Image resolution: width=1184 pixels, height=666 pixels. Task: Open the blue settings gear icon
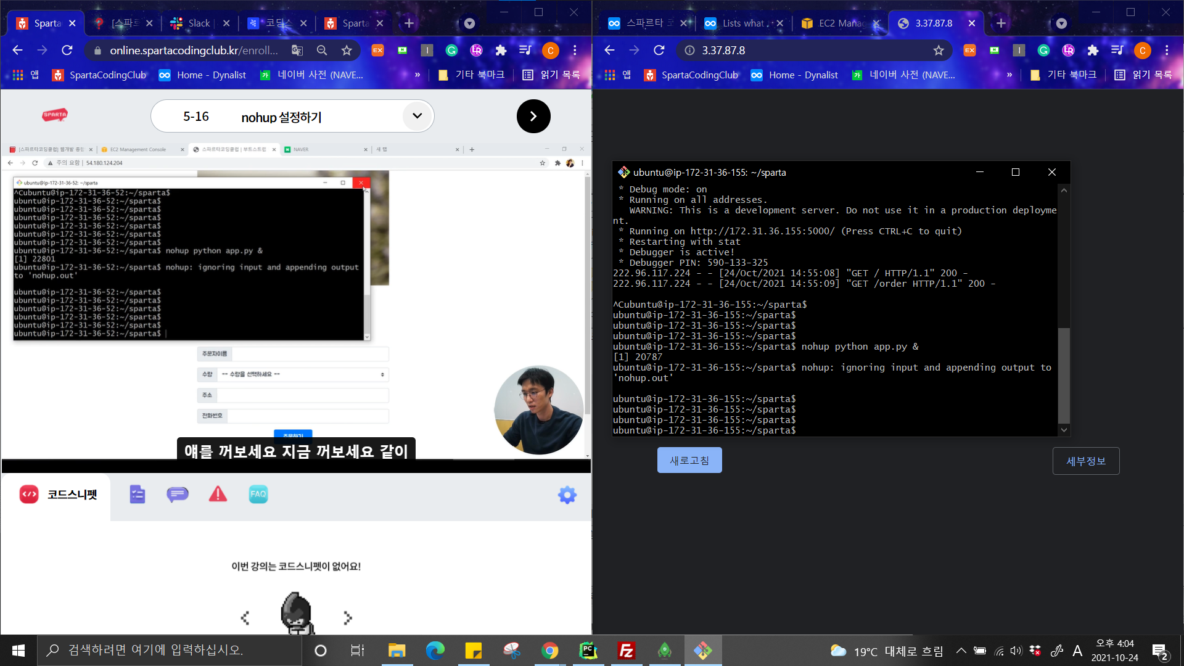pyautogui.click(x=567, y=495)
